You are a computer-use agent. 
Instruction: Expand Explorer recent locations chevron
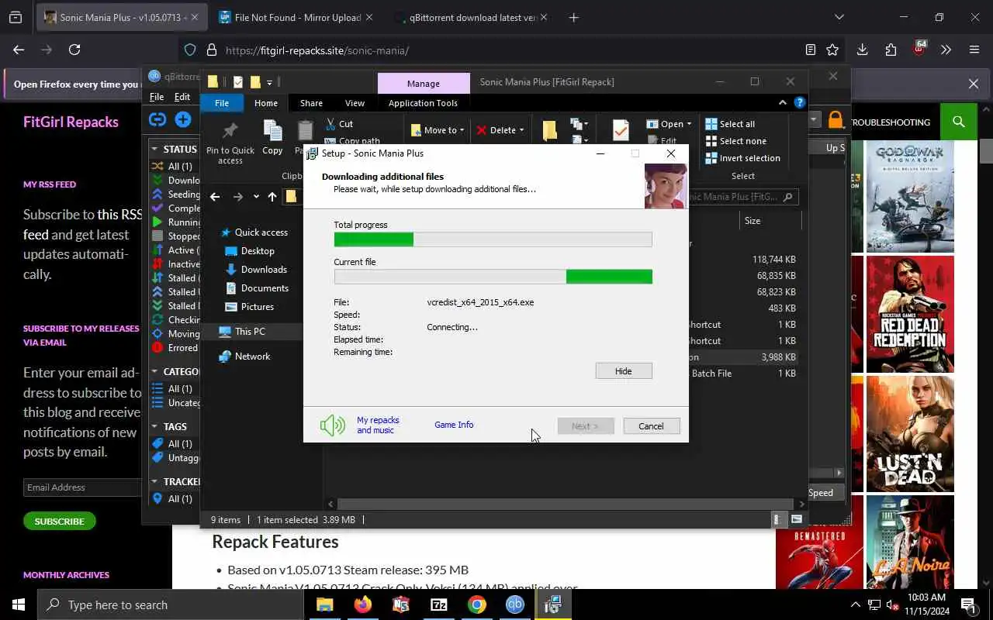click(256, 197)
